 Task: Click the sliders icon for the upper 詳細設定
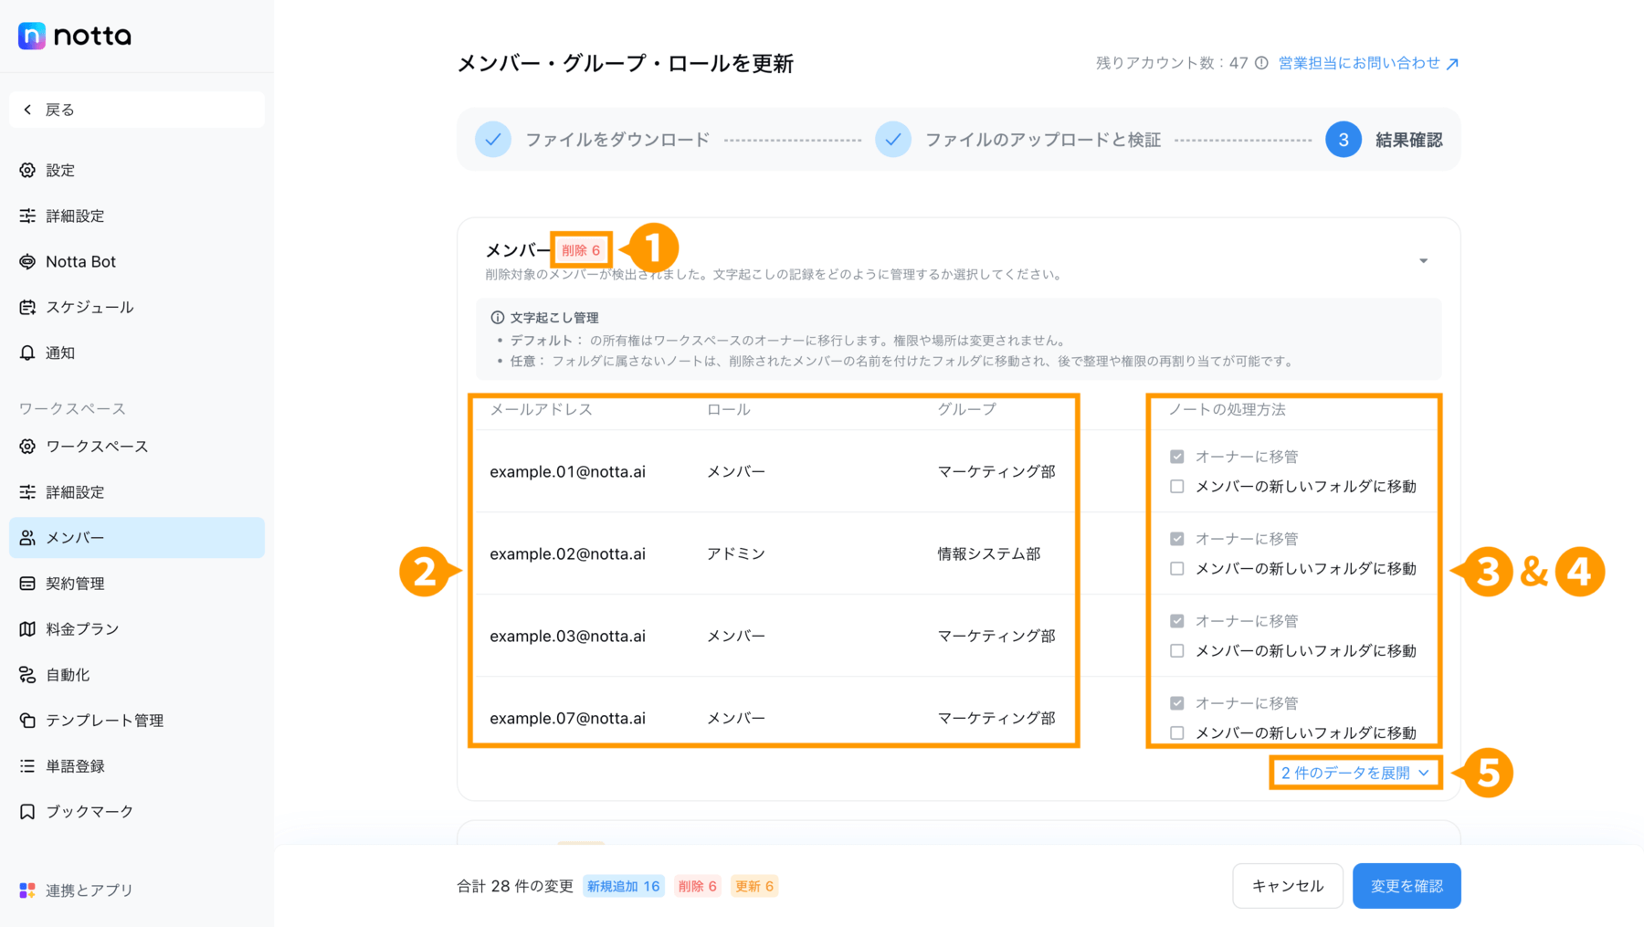click(27, 216)
